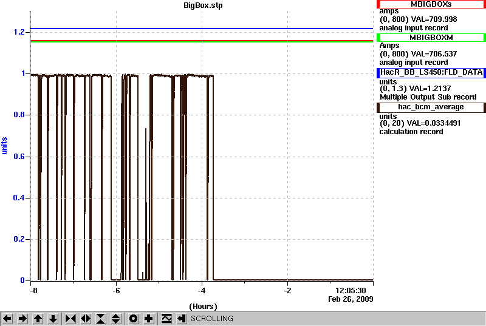Click the VAL=0.0334491 reading
Viewport: 486px width, 326px height.
434,123
